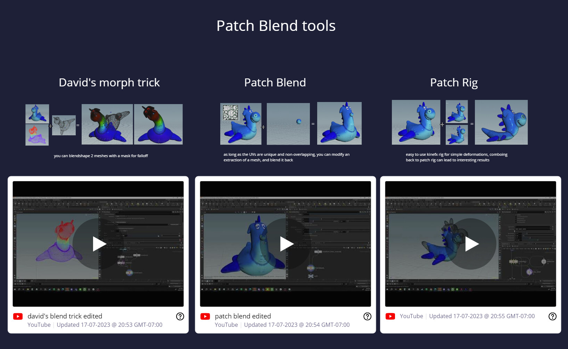Click the deformed dinosaur result image in Patch Rig
The width and height of the screenshot is (568, 349).
pos(501,122)
